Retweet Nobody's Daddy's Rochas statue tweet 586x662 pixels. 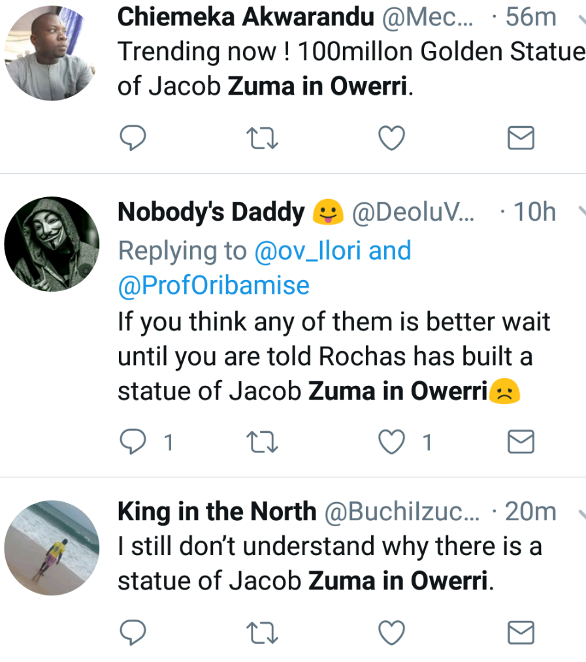[263, 443]
